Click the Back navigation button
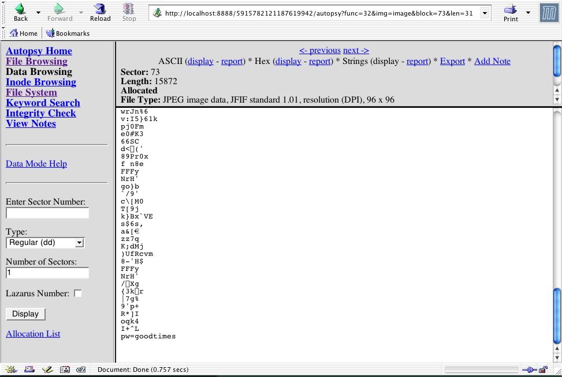The image size is (562, 377). point(20,12)
